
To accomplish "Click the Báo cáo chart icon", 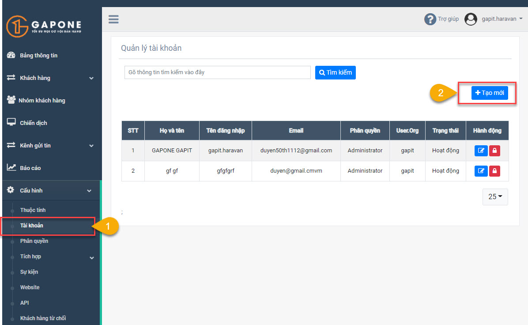I will click(x=11, y=167).
